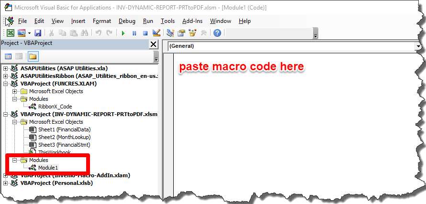Select Sheet1 (FinancialData)
The image size is (426, 204).
coord(65,129)
